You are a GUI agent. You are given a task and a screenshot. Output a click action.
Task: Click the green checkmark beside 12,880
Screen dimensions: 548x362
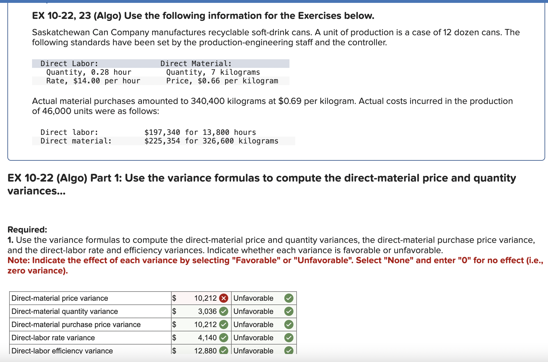(x=224, y=351)
